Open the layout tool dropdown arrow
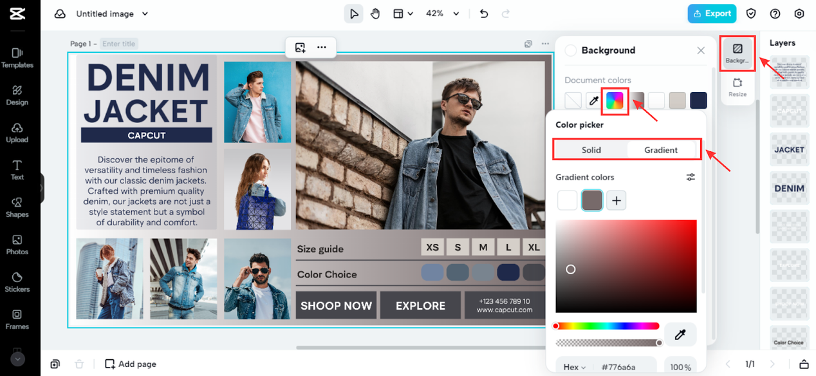The height and width of the screenshot is (376, 816). [x=411, y=14]
